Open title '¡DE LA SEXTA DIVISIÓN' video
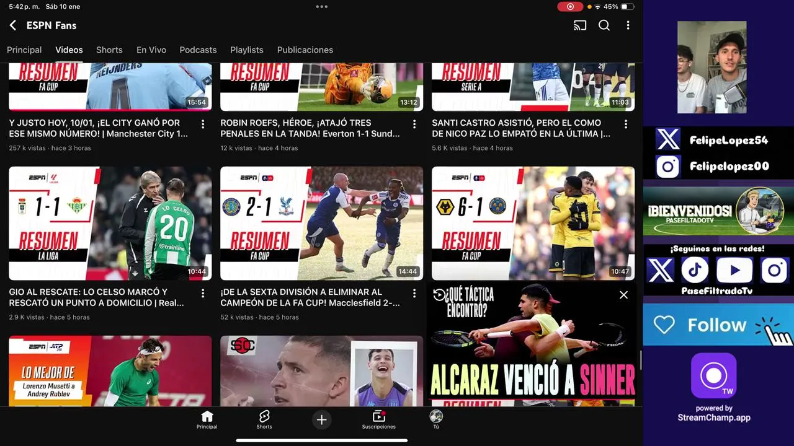 click(x=310, y=297)
